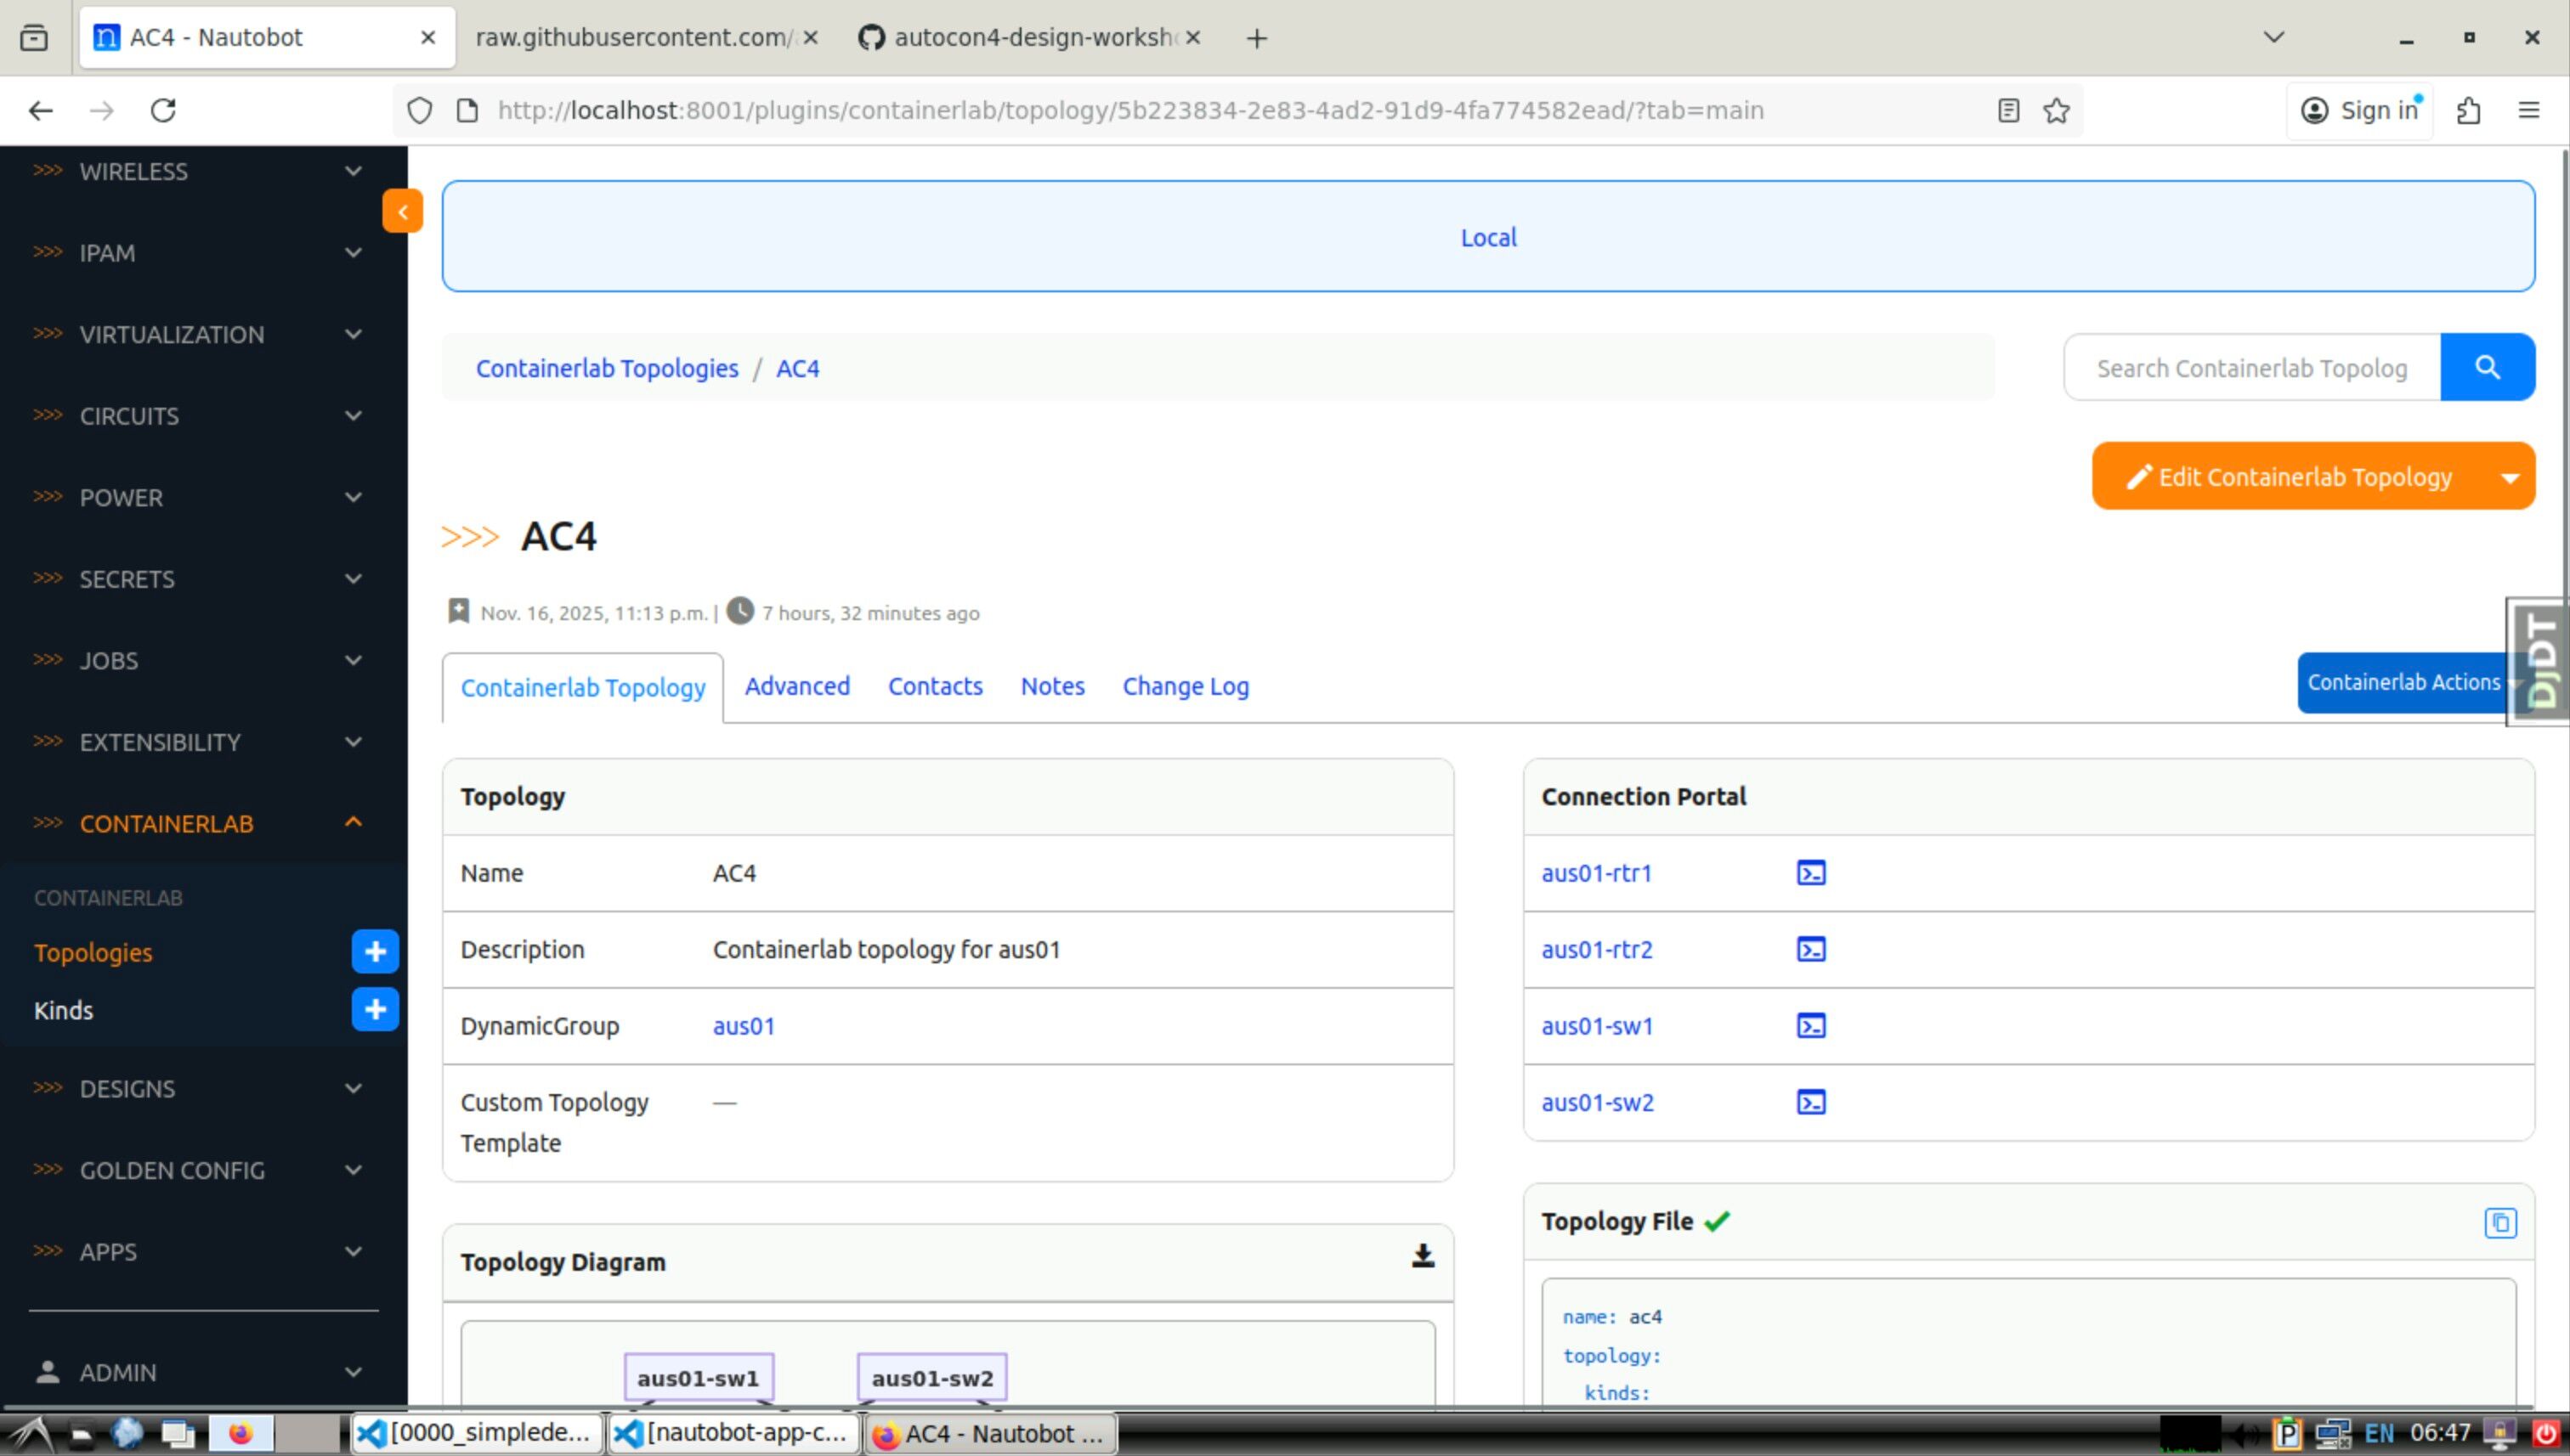Toggle reader view in address bar

pyautogui.click(x=2007, y=110)
